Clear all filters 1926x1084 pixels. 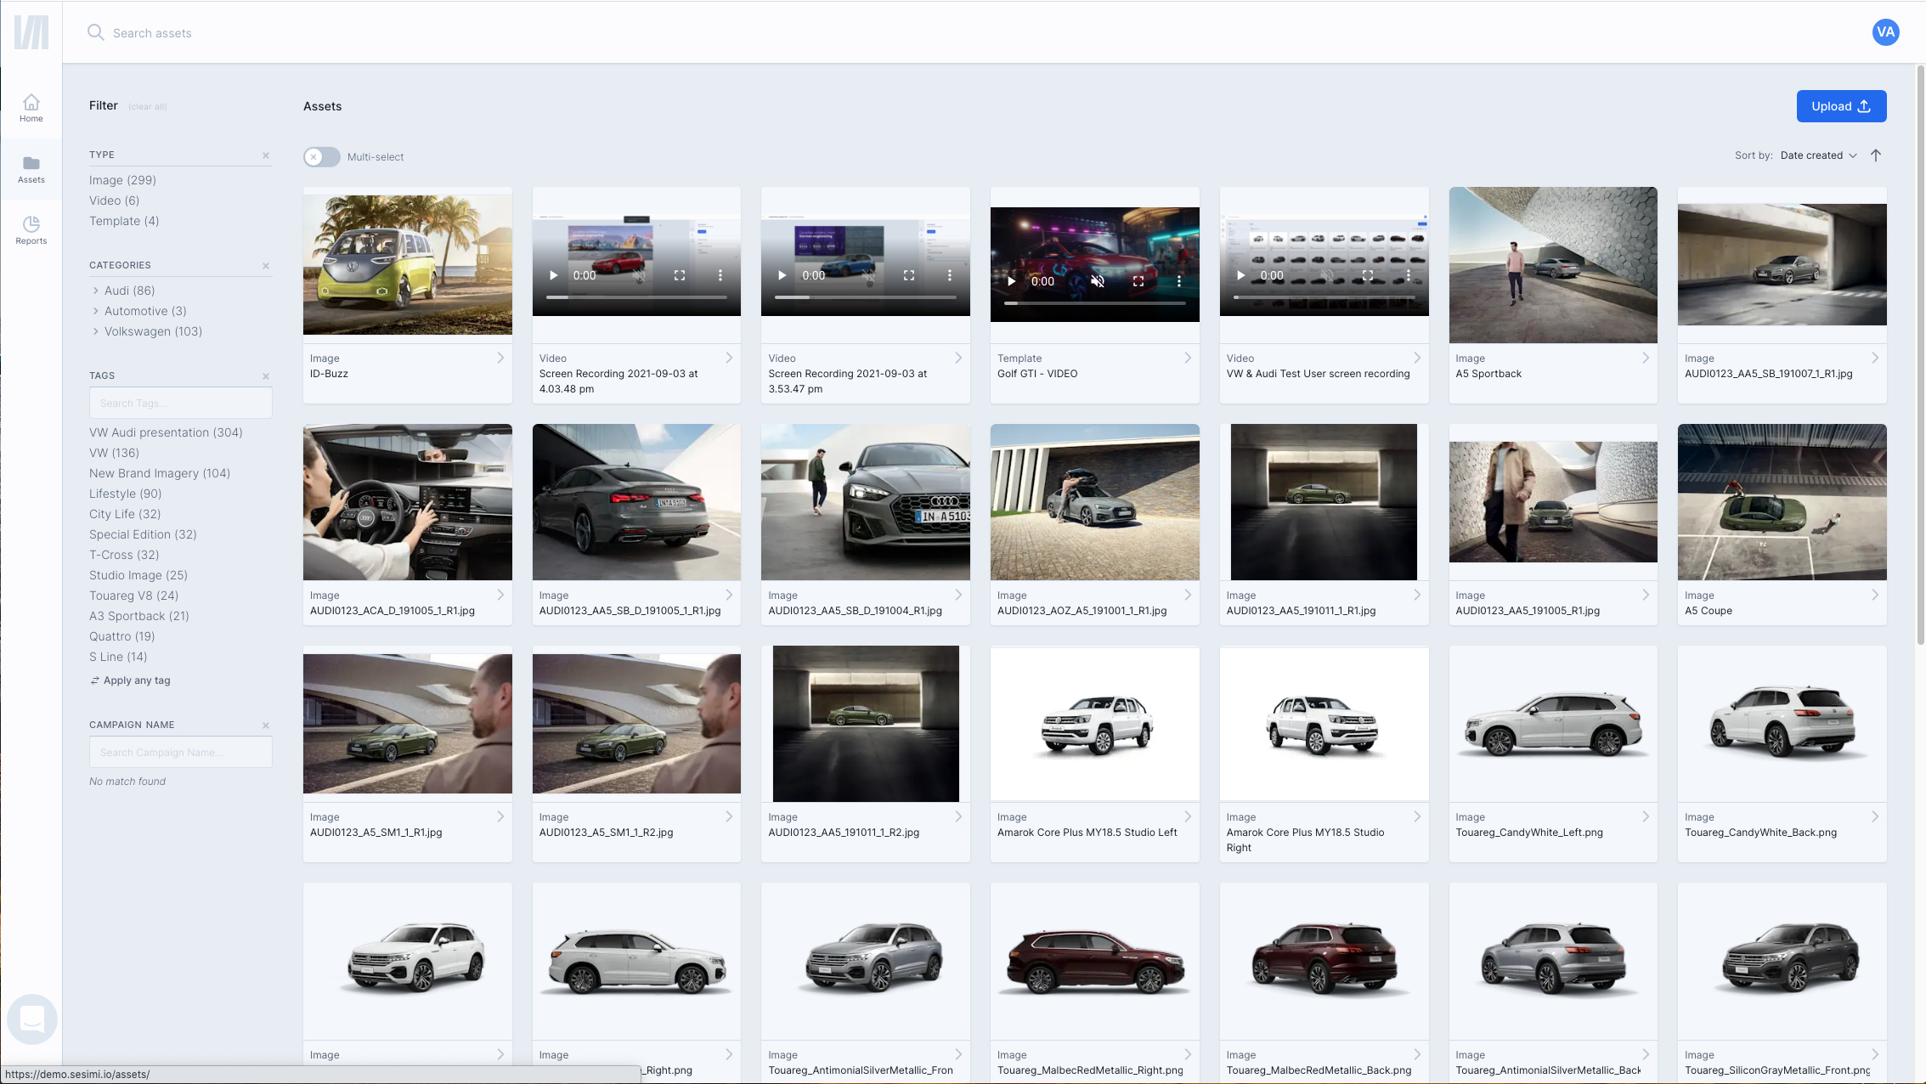pos(147,106)
